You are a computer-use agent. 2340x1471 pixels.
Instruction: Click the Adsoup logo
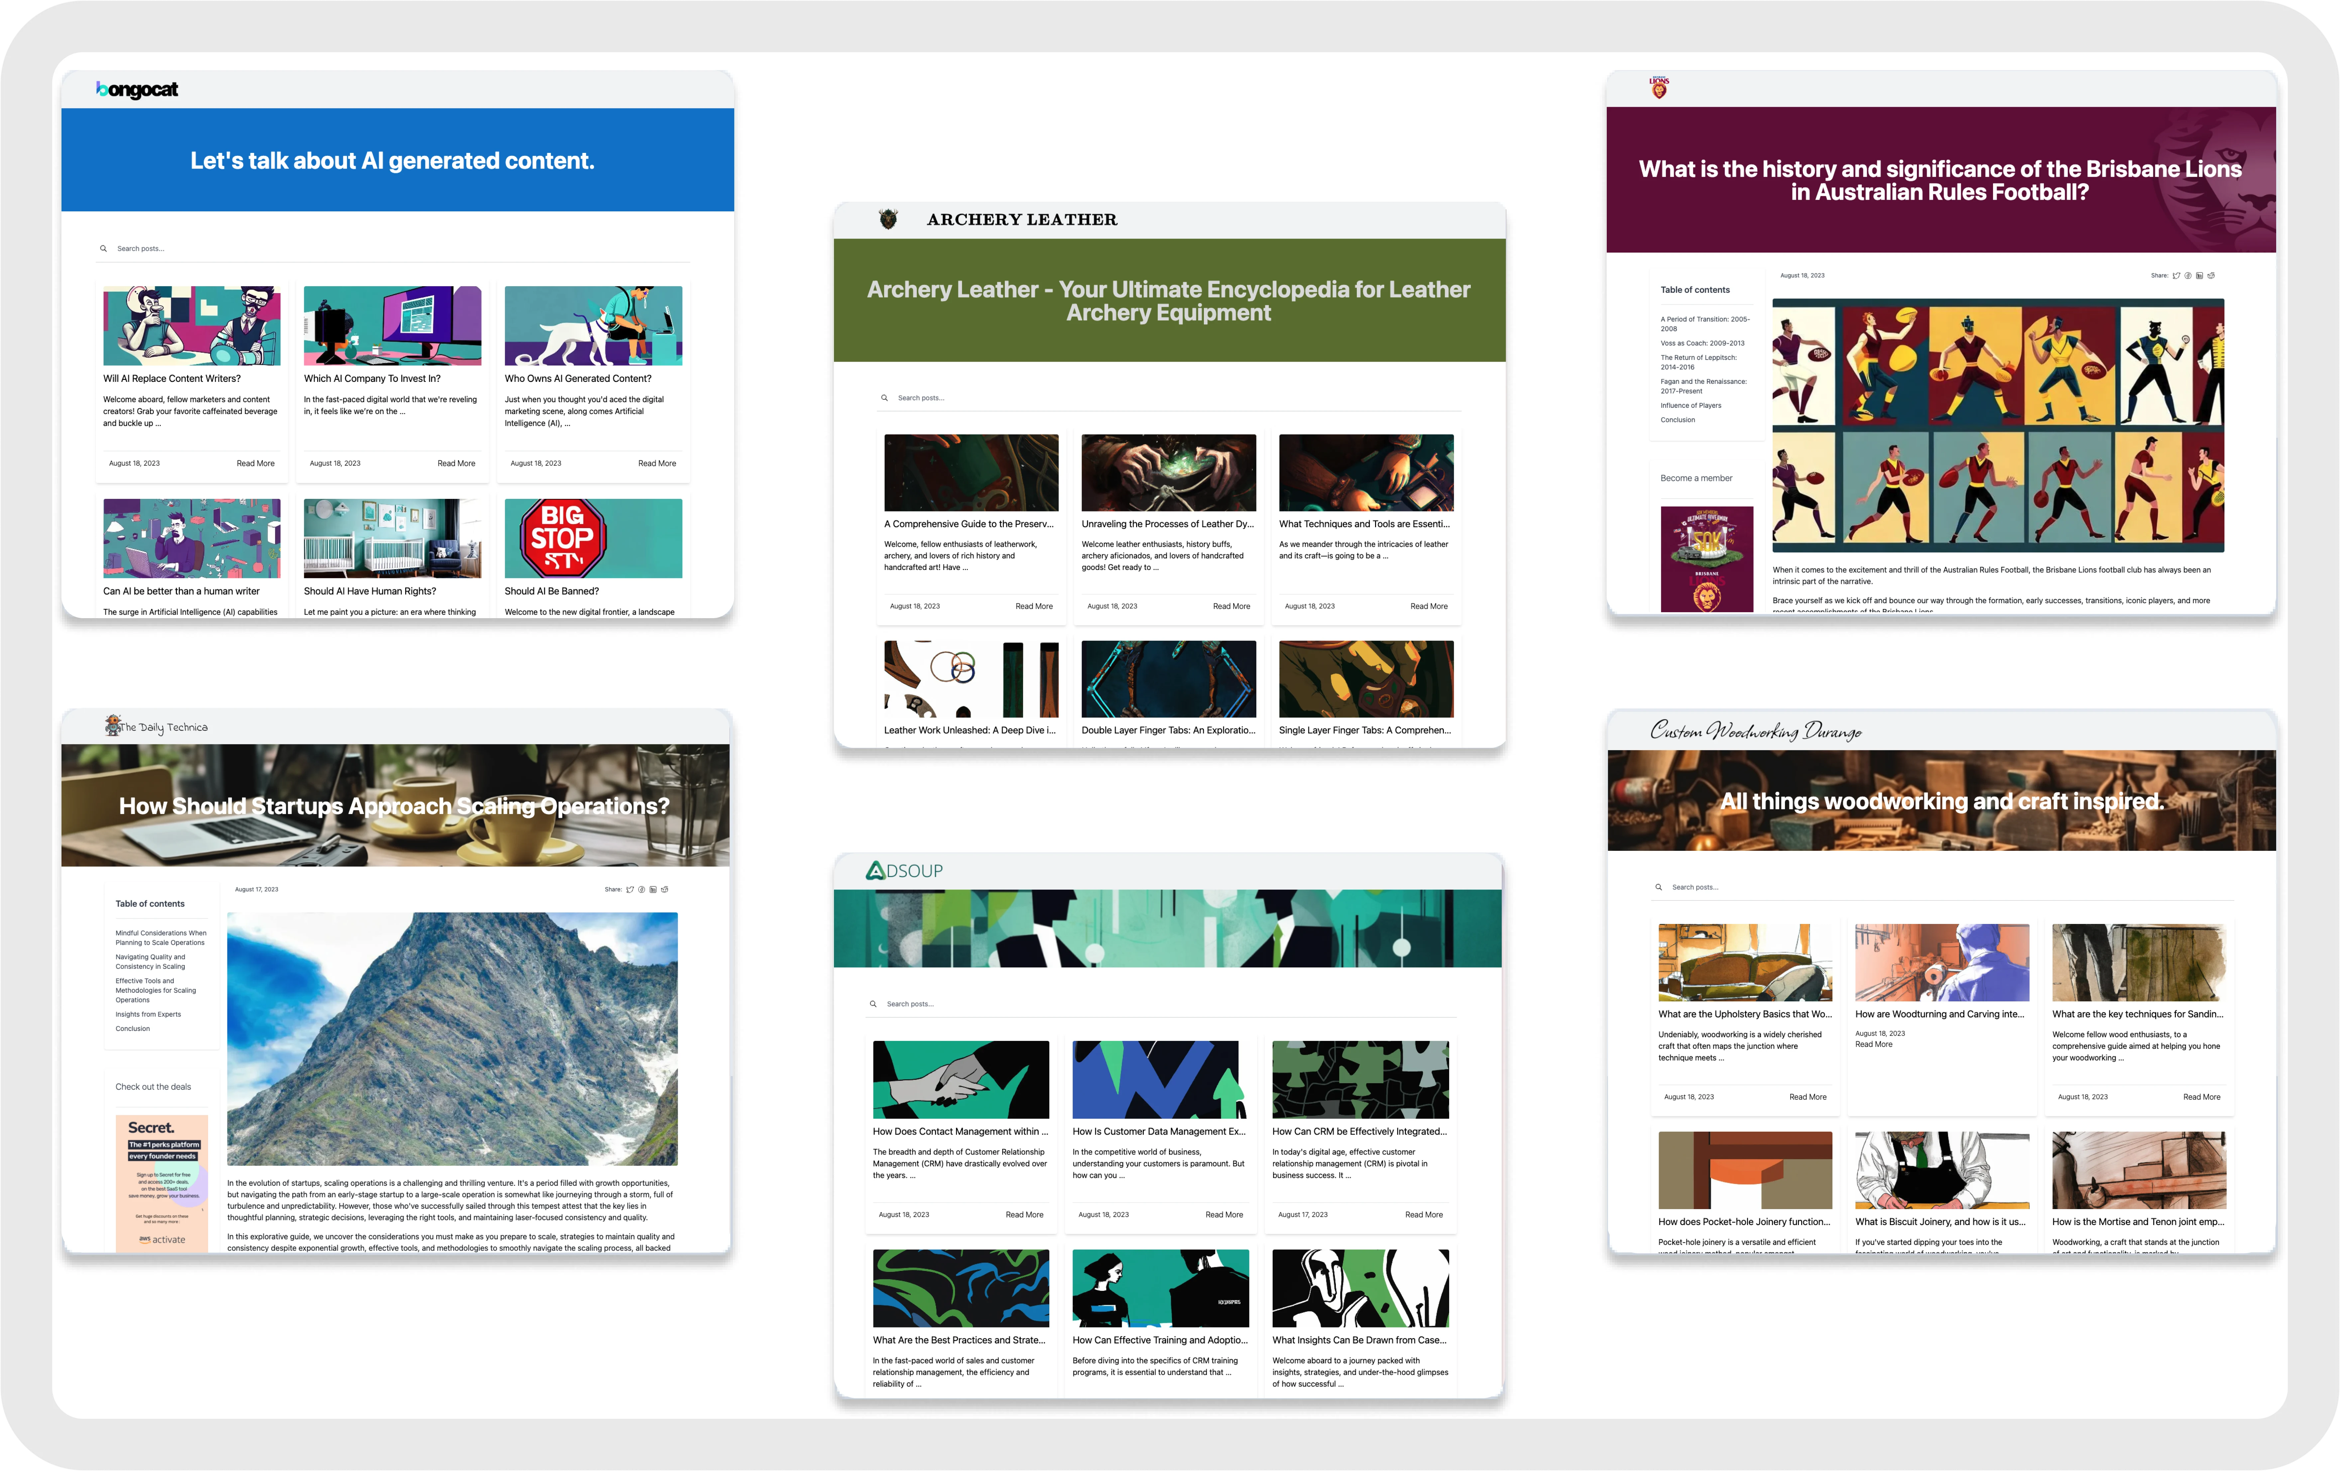pyautogui.click(x=904, y=870)
